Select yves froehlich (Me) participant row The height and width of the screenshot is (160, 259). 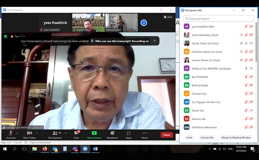point(219,26)
